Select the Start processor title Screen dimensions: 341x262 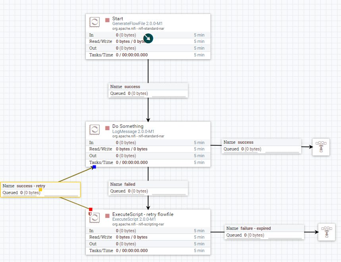(x=118, y=18)
